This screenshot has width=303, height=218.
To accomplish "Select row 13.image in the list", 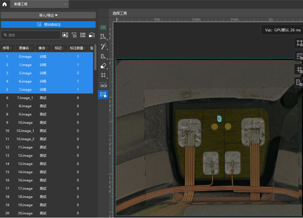I will pyautogui.click(x=47, y=164).
